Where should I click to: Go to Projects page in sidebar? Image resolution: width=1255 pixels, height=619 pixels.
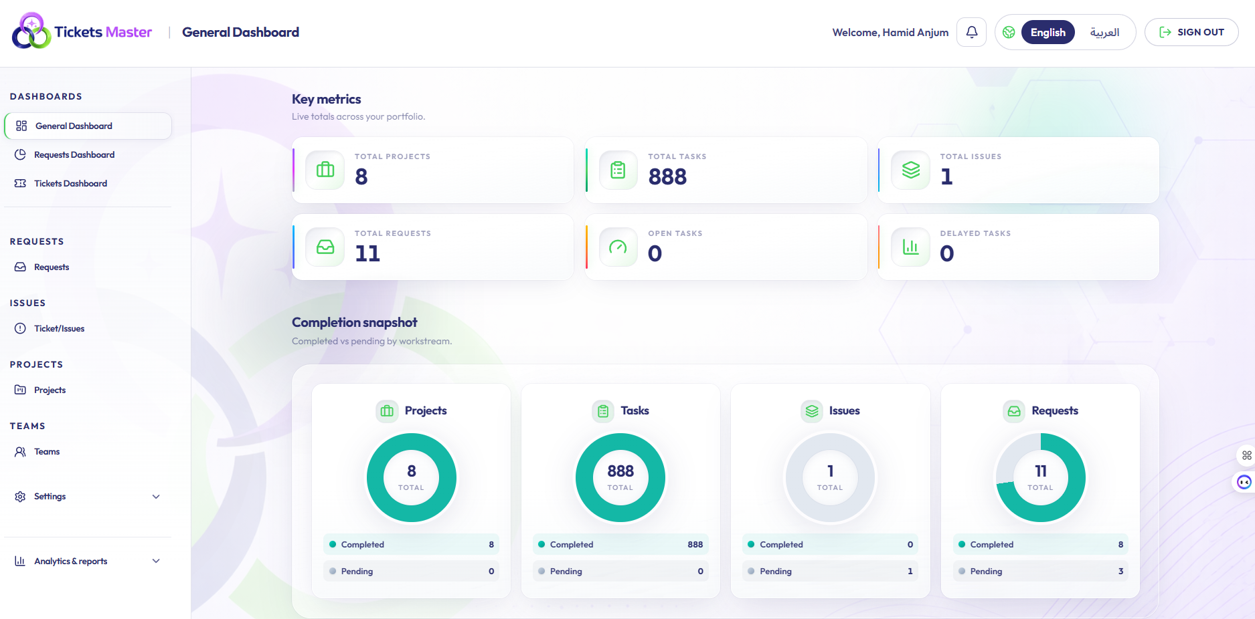point(88,390)
